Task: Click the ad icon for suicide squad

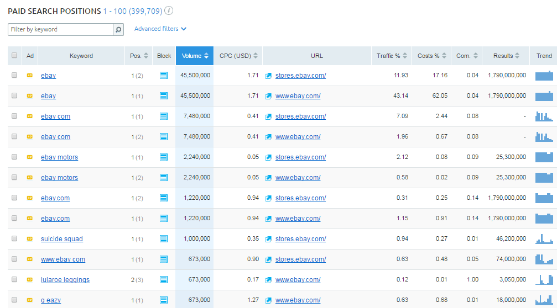Action: [30, 238]
